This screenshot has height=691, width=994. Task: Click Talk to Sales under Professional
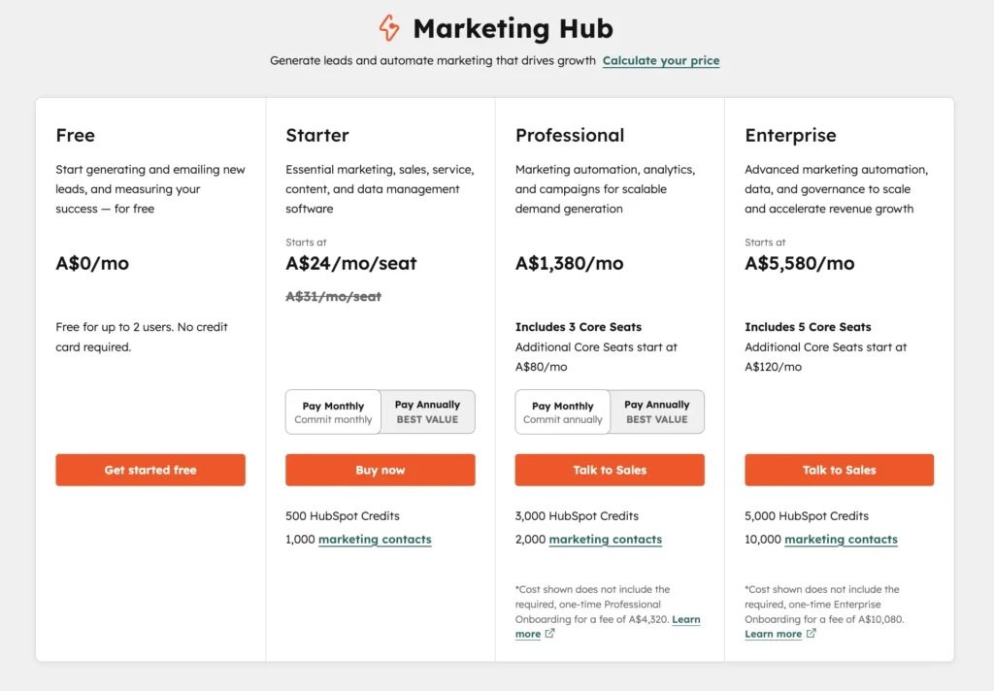coord(610,470)
